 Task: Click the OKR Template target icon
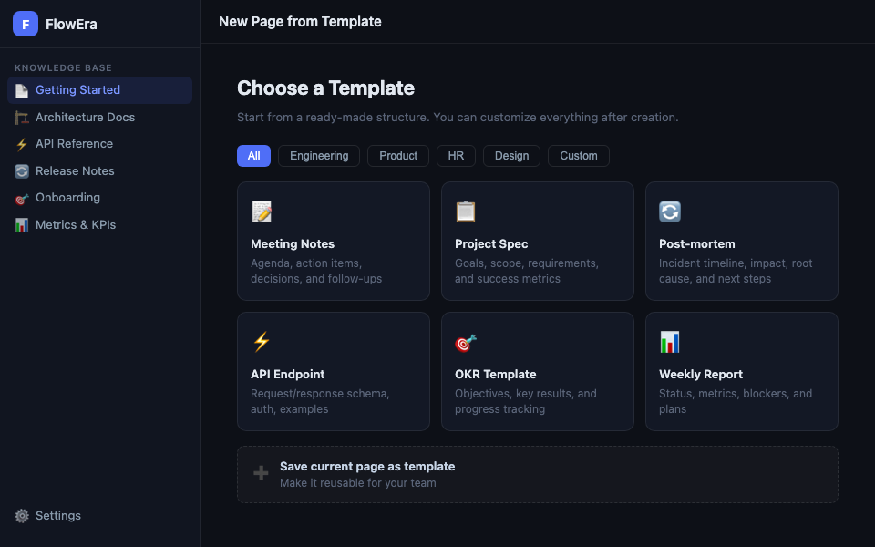466,342
